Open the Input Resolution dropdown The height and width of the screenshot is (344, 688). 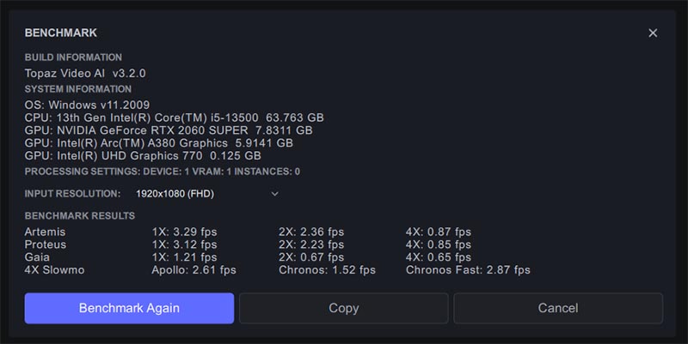coord(206,194)
